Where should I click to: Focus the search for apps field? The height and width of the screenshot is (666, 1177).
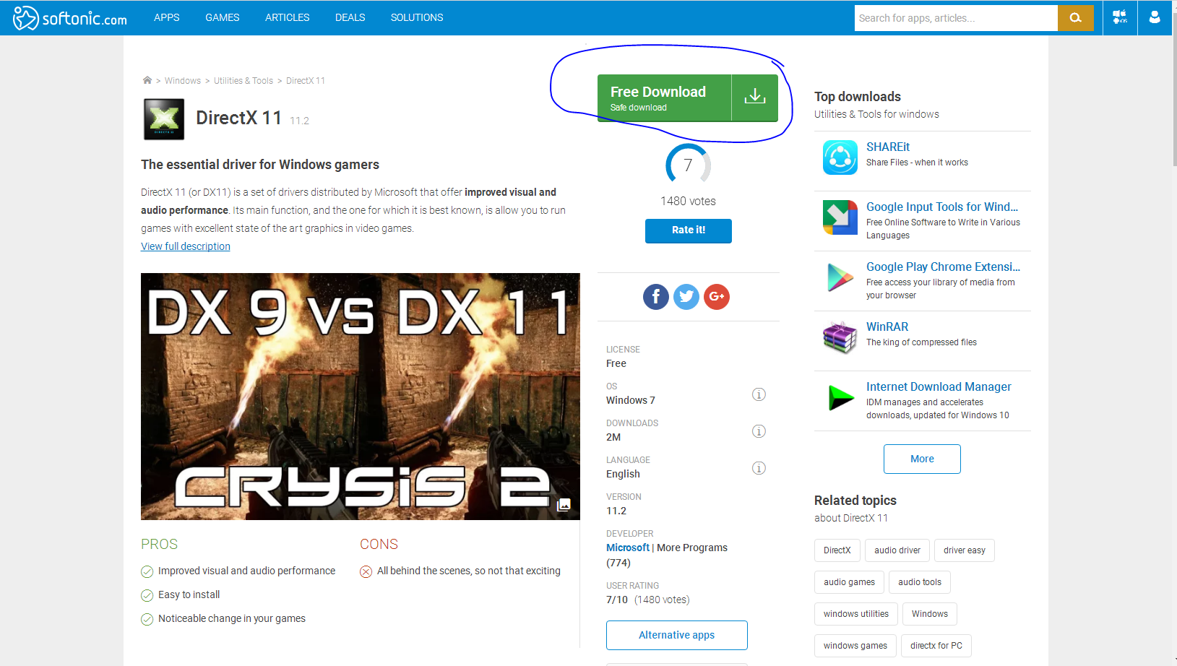[x=956, y=18]
